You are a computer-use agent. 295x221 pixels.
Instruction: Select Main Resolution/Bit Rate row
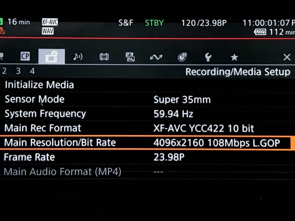pyautogui.click(x=147, y=143)
